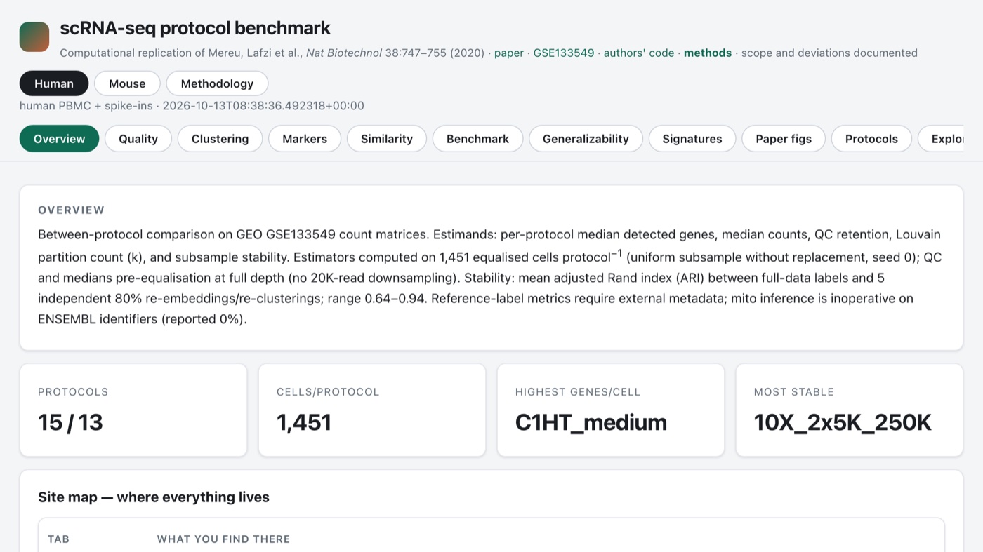
Task: Switch to the Mouse dataset
Action: tap(127, 83)
